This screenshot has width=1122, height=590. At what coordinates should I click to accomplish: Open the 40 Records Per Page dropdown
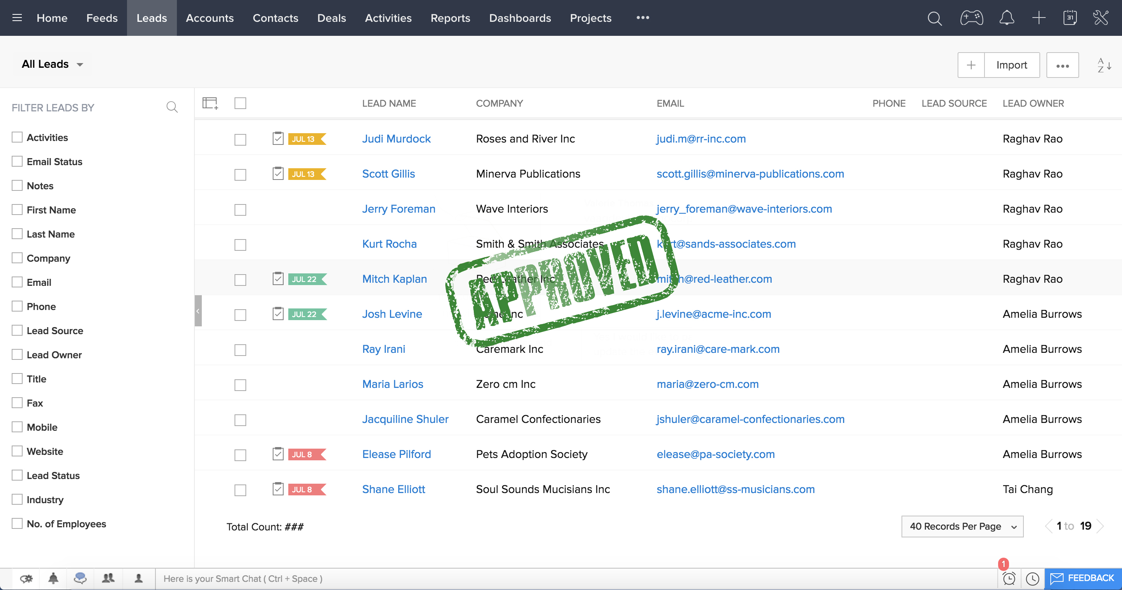[962, 527]
